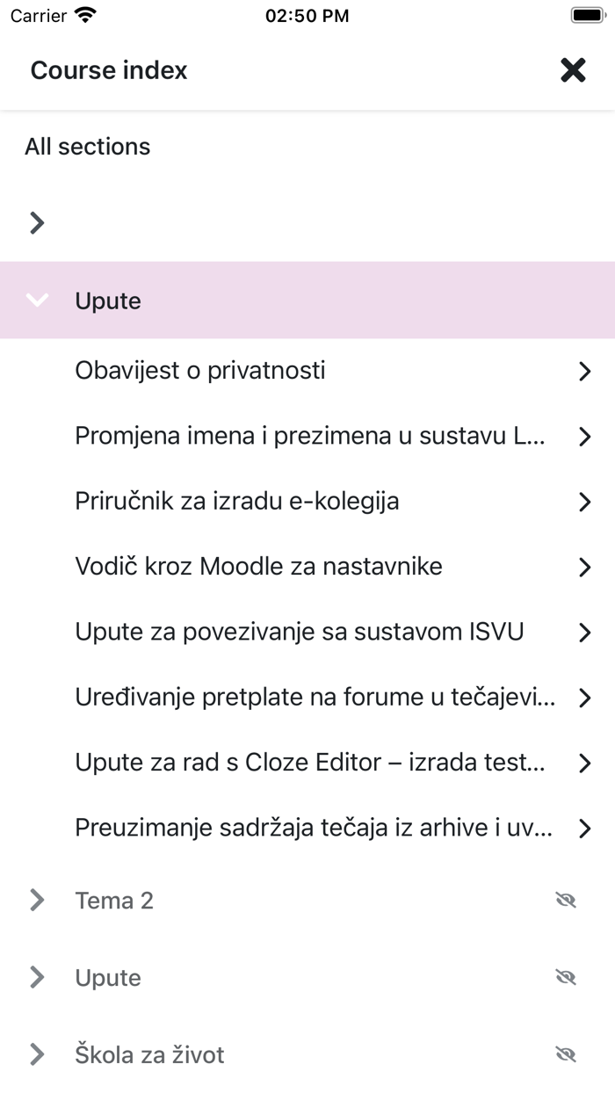
Task: Expand the Tema 2 section
Action: coord(36,900)
